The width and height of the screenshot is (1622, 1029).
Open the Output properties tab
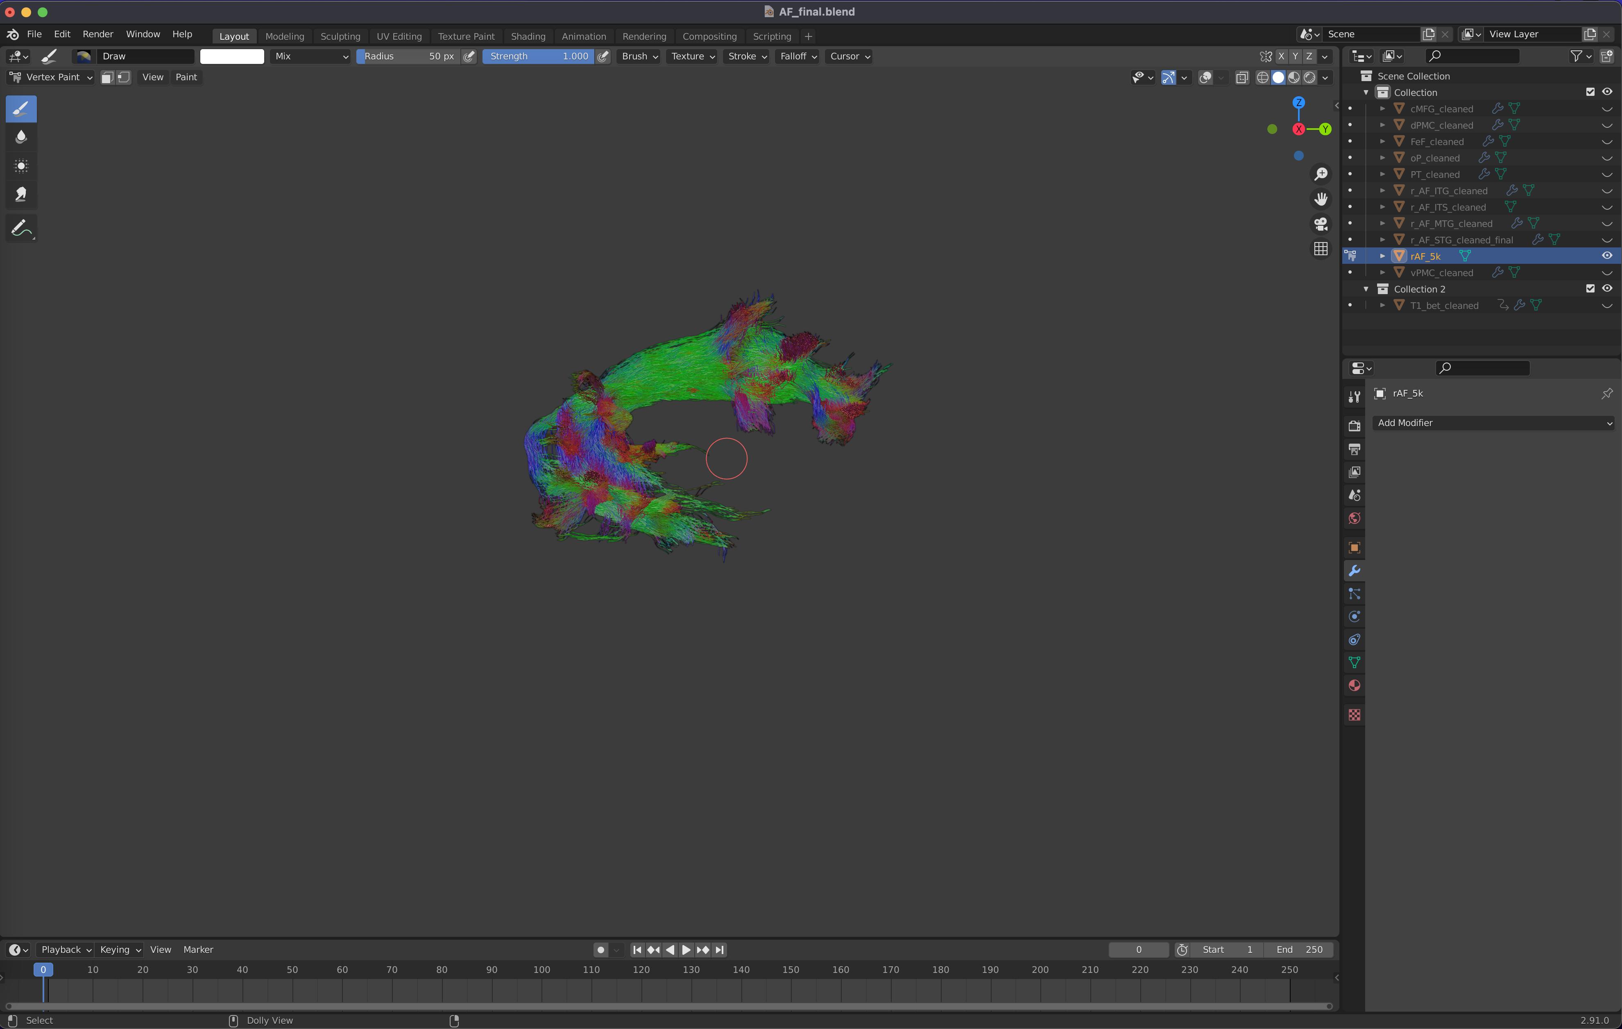click(x=1354, y=449)
